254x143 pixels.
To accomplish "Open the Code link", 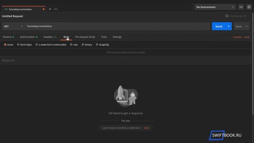I will tap(246, 37).
